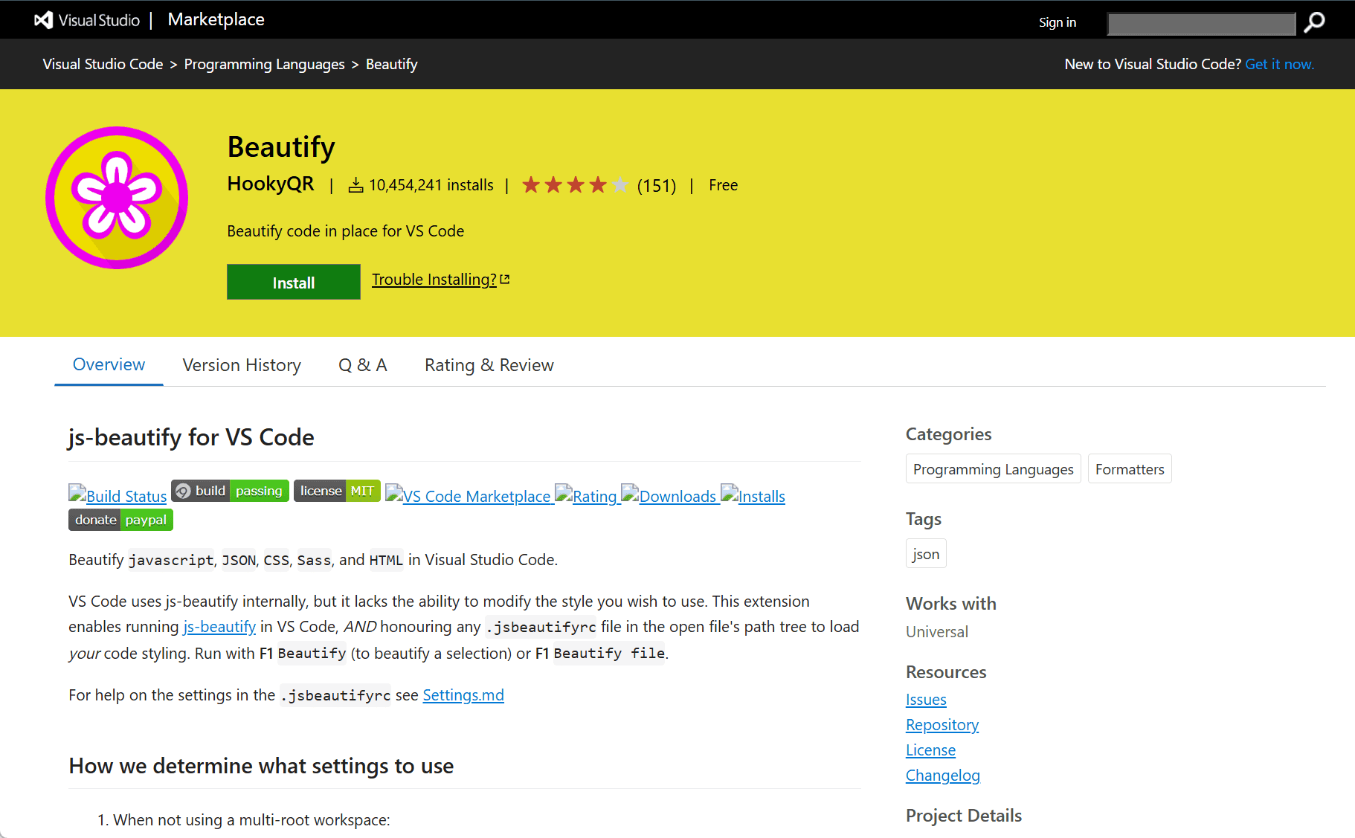
Task: Open the Version History tab
Action: pos(242,365)
